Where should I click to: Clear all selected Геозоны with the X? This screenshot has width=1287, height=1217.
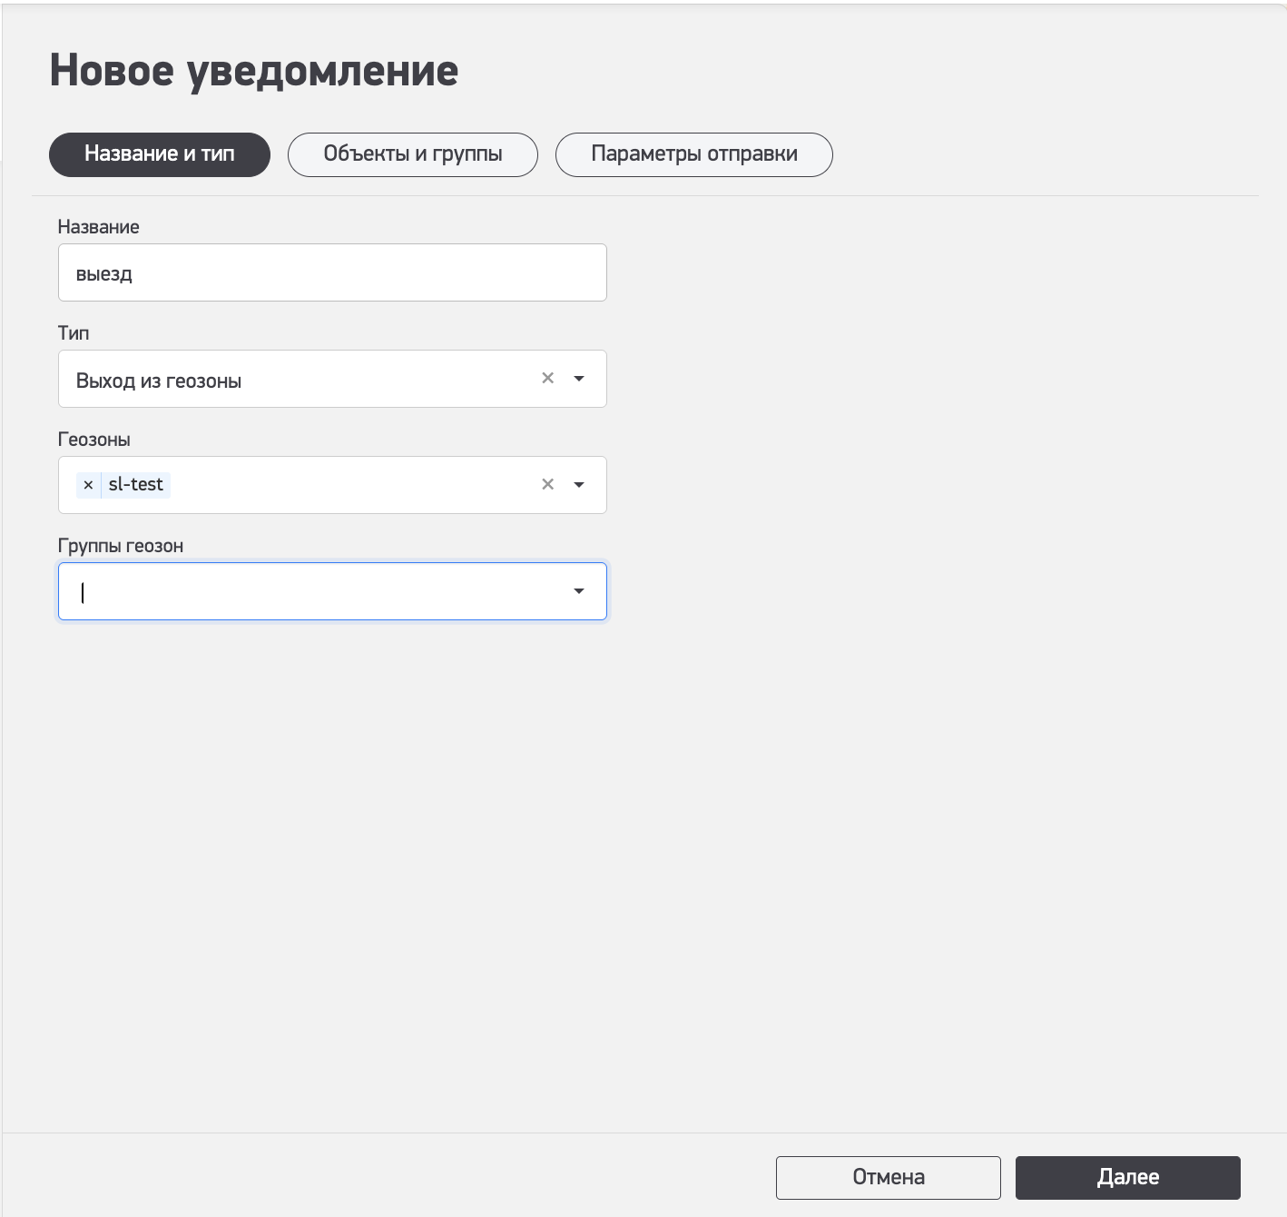click(547, 485)
